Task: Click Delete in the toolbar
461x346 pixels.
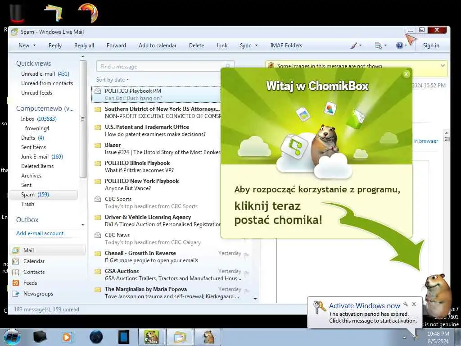Action: (196, 46)
